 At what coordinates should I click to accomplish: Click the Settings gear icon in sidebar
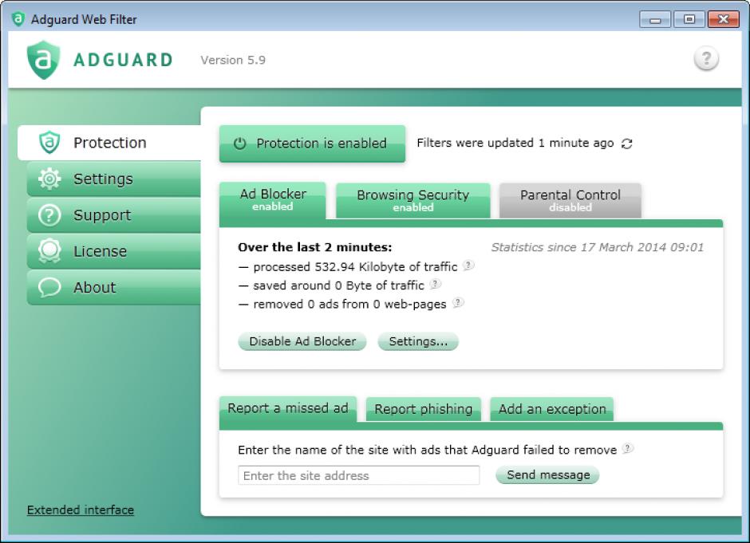49,179
